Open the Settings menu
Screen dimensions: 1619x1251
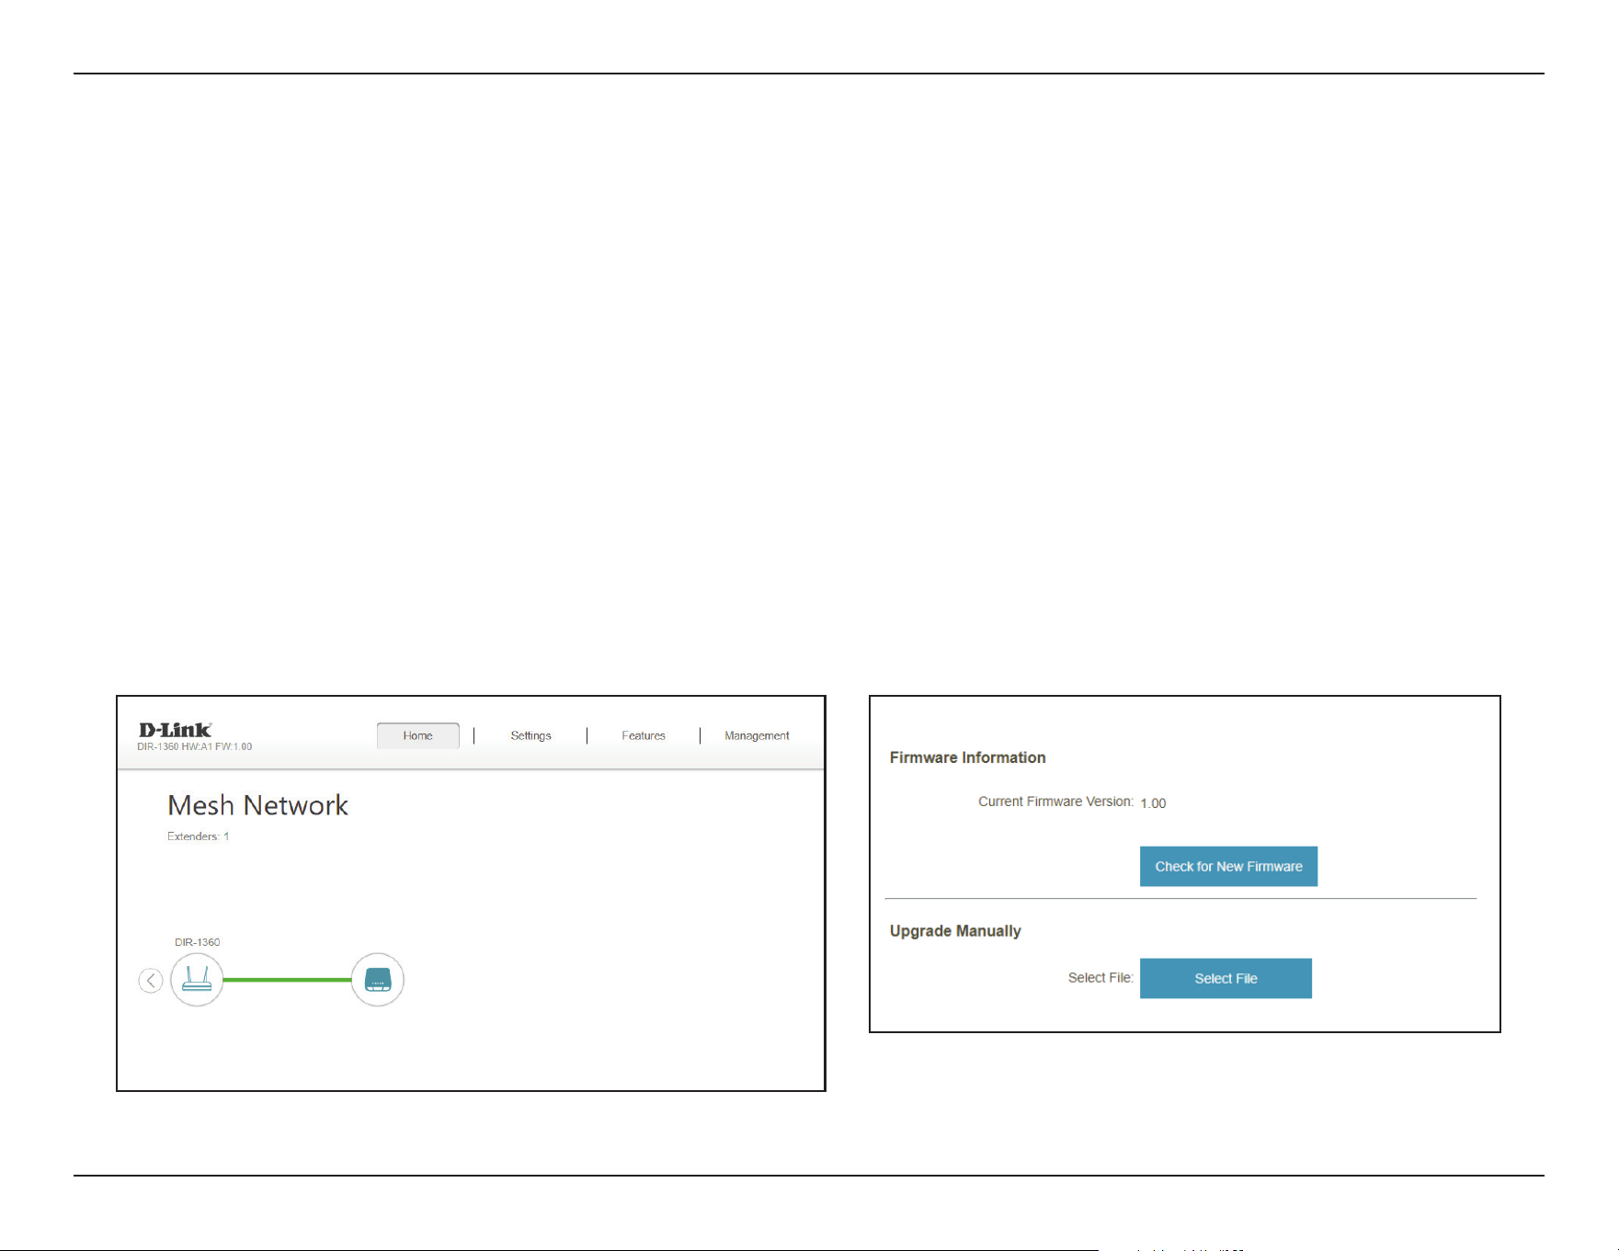531,735
